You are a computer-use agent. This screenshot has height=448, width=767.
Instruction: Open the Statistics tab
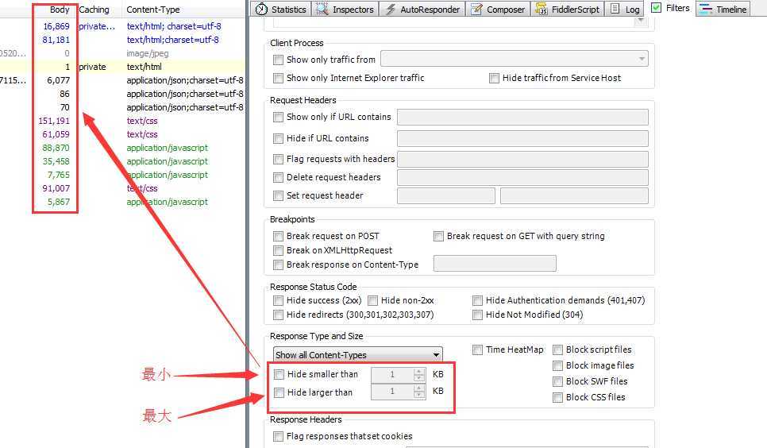(281, 9)
